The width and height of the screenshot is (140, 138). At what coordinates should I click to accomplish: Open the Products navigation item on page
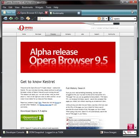53,34
